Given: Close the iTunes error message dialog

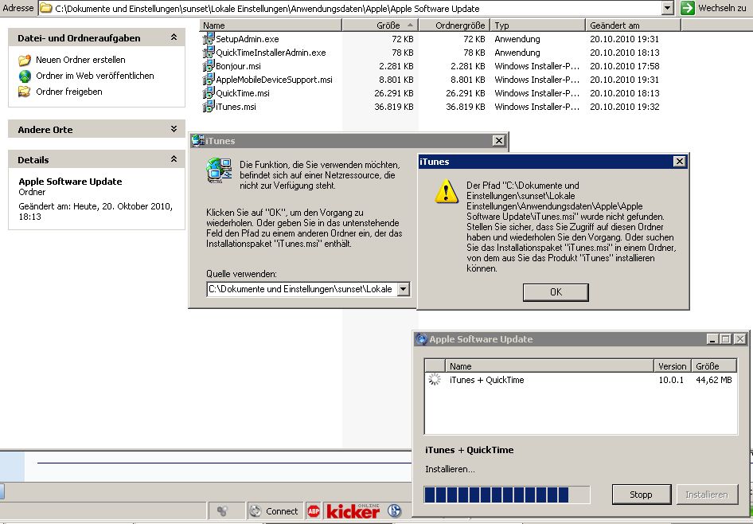Looking at the screenshot, I should (679, 162).
